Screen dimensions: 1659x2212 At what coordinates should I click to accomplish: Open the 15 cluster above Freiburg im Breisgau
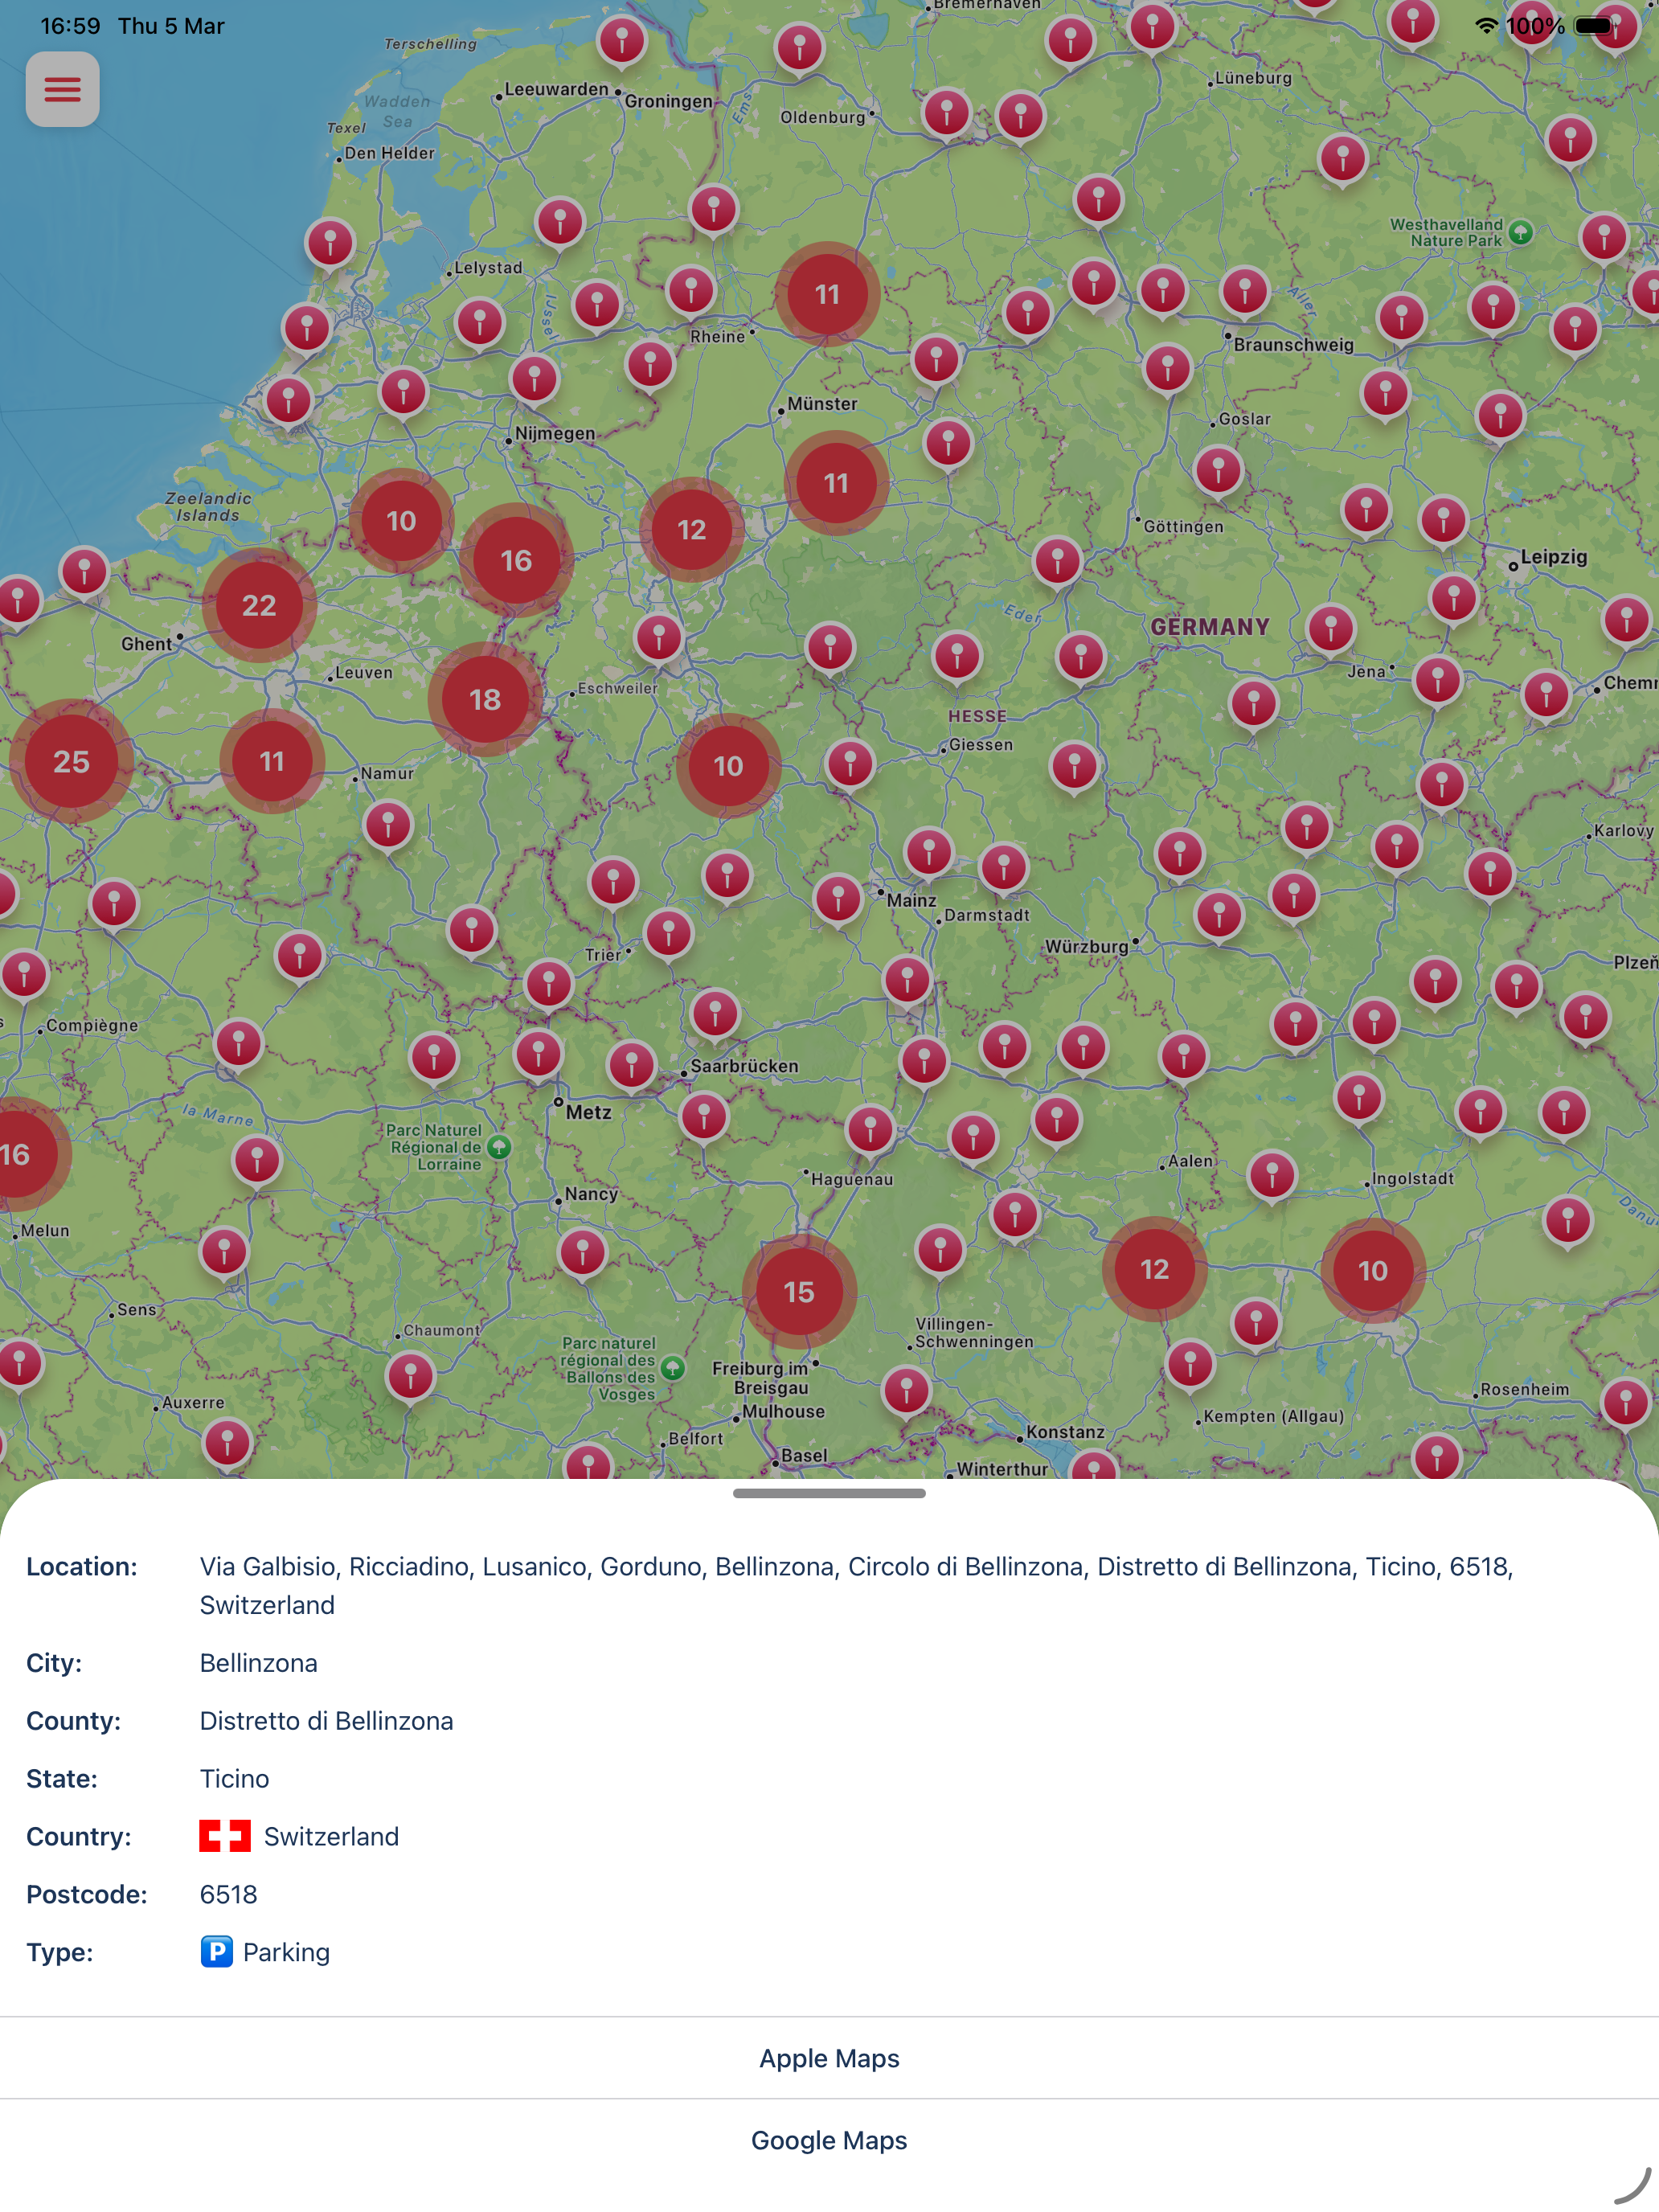click(x=799, y=1292)
